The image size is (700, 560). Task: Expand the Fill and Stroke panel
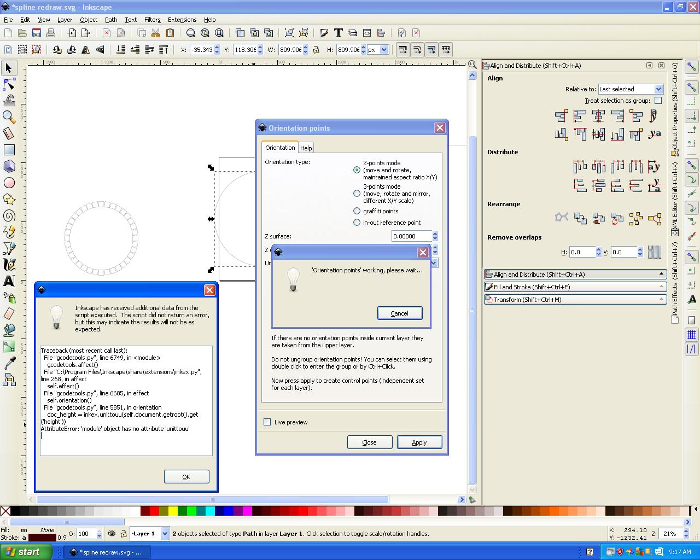click(x=575, y=287)
